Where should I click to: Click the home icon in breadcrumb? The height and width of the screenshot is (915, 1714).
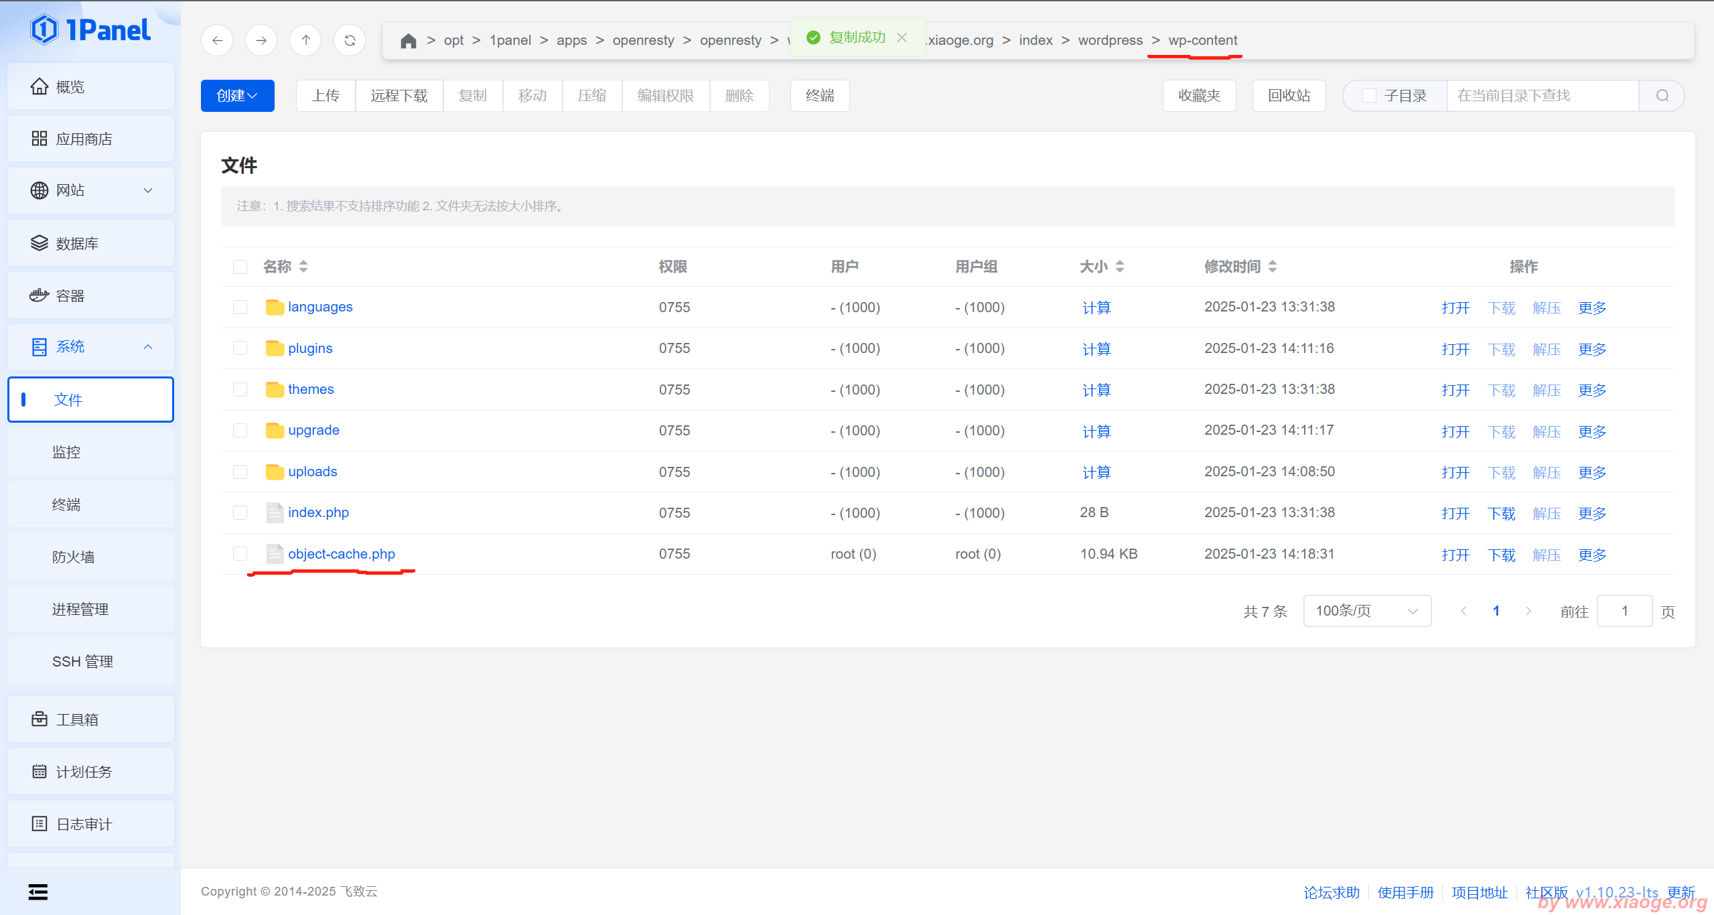(x=408, y=41)
